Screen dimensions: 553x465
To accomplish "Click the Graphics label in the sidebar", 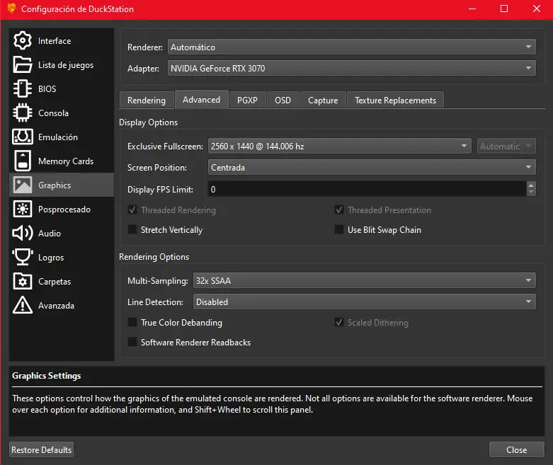I will (55, 185).
